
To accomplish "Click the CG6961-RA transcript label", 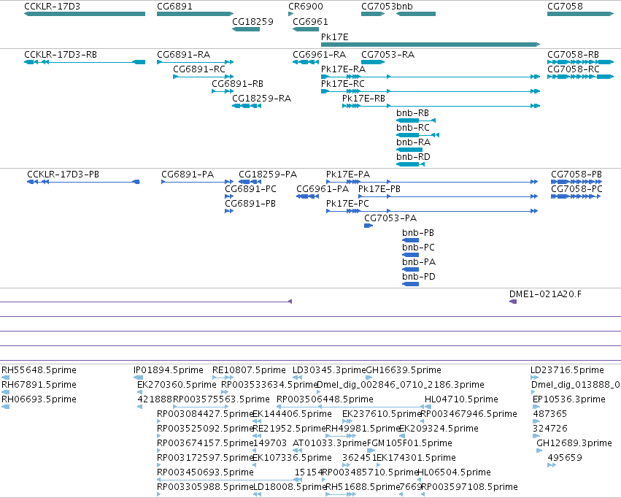I will coord(319,54).
